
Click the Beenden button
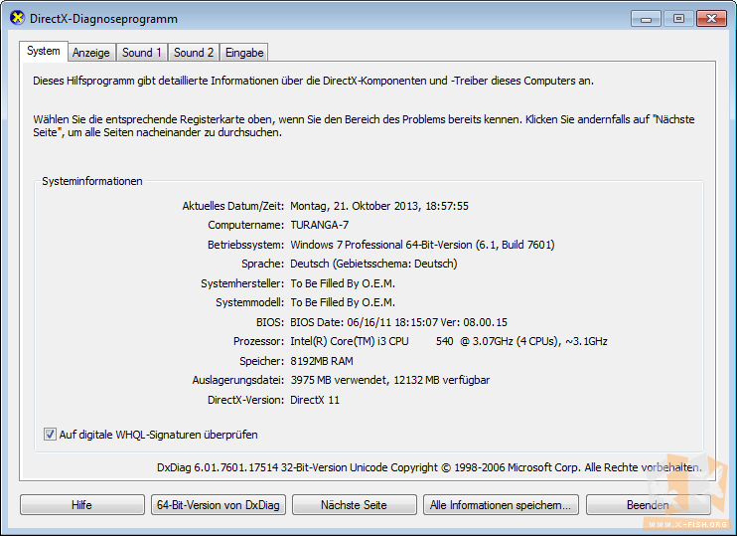pos(648,505)
